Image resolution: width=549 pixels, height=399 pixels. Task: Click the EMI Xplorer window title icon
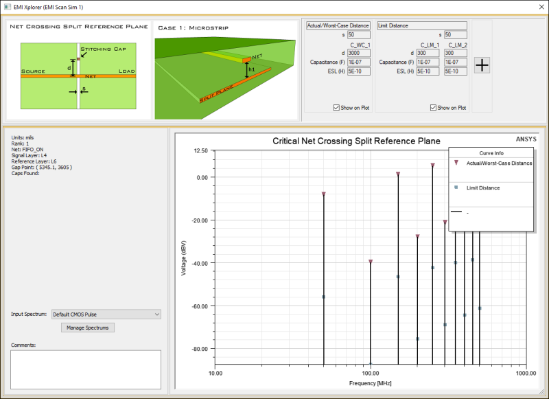click(7, 5)
